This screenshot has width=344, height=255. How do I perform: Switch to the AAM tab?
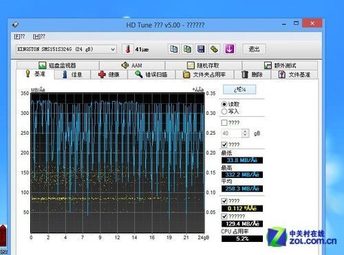(x=132, y=65)
